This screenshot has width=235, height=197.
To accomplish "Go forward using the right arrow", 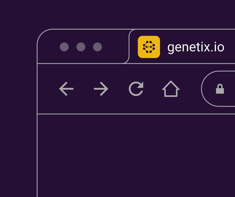I will [101, 89].
